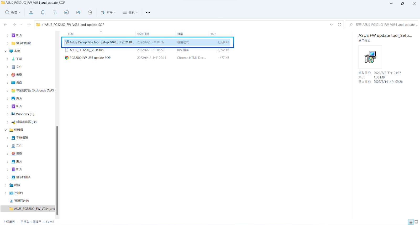Screen dimensions: 420x225
Task: Click the search box for this folder
Action: click(382, 25)
